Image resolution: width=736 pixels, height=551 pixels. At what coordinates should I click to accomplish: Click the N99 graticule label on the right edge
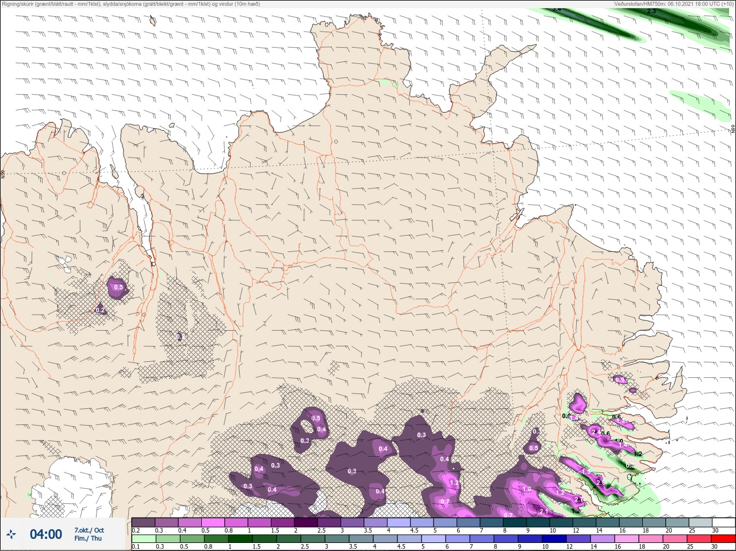(733, 130)
